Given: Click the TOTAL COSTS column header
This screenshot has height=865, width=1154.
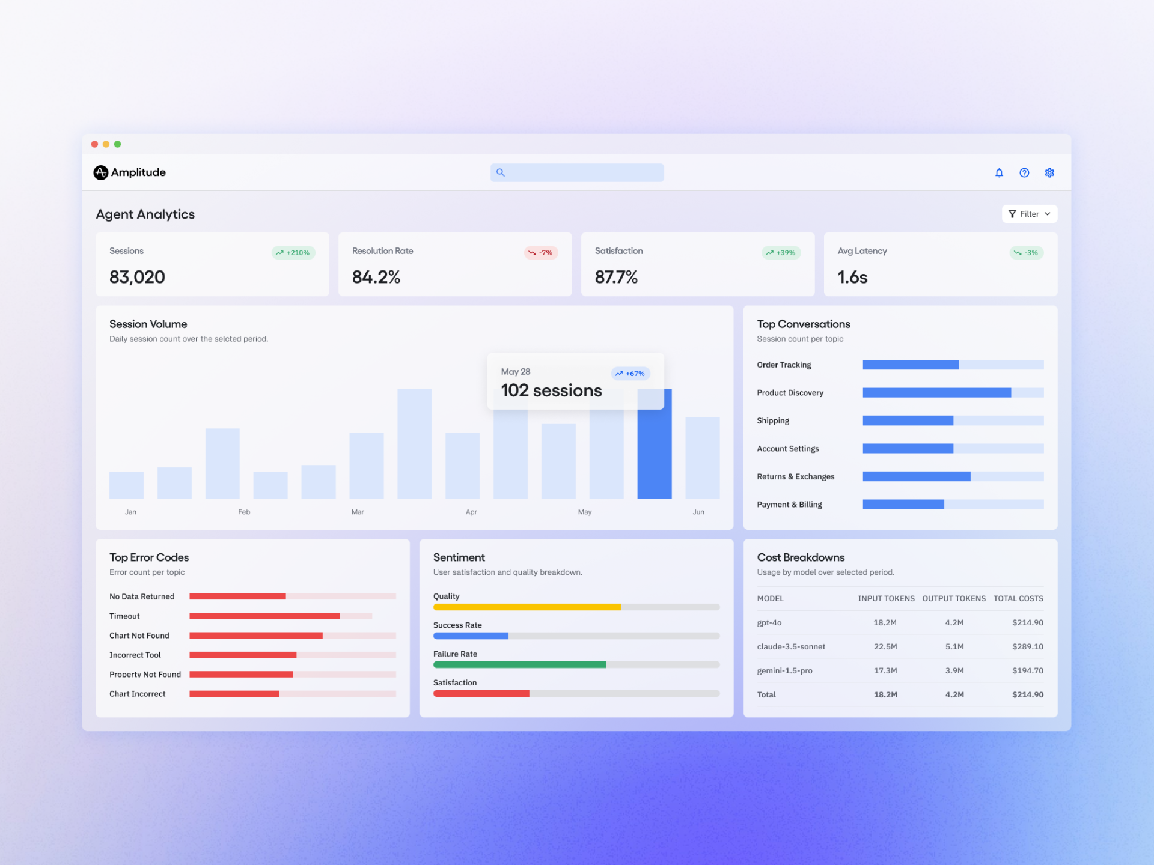Looking at the screenshot, I should click(1018, 599).
